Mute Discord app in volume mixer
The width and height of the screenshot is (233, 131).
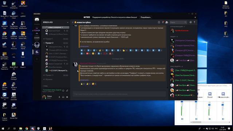tap(210, 119)
